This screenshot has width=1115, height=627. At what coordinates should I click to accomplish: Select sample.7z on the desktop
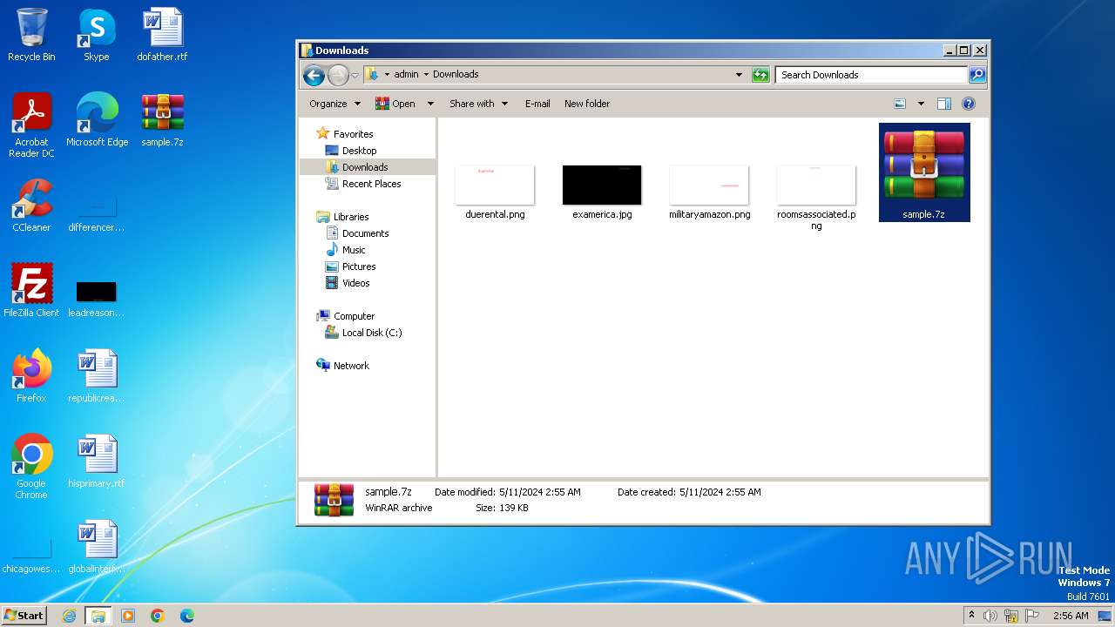click(x=162, y=120)
